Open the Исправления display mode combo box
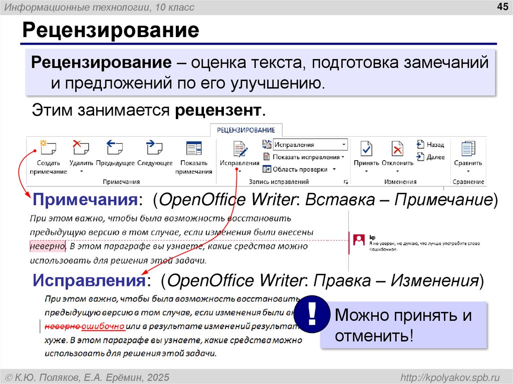The height and width of the screenshot is (384, 513). [310, 145]
